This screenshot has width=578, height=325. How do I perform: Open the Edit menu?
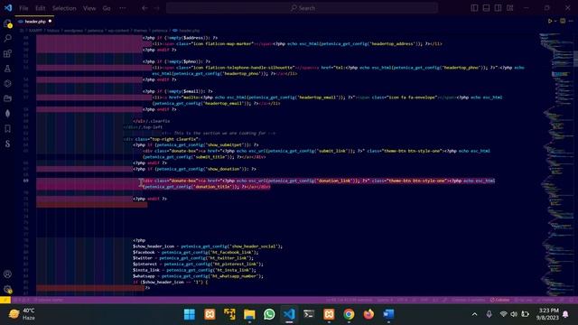pyautogui.click(x=40, y=8)
